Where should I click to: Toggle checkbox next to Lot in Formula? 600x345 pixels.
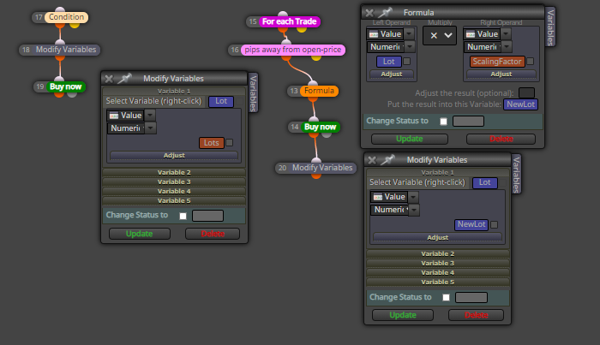click(407, 61)
